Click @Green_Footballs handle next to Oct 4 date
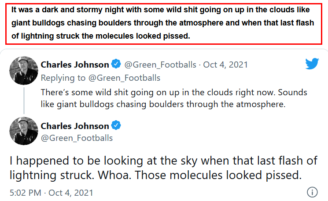The height and width of the screenshot is (201, 328). coord(160,65)
